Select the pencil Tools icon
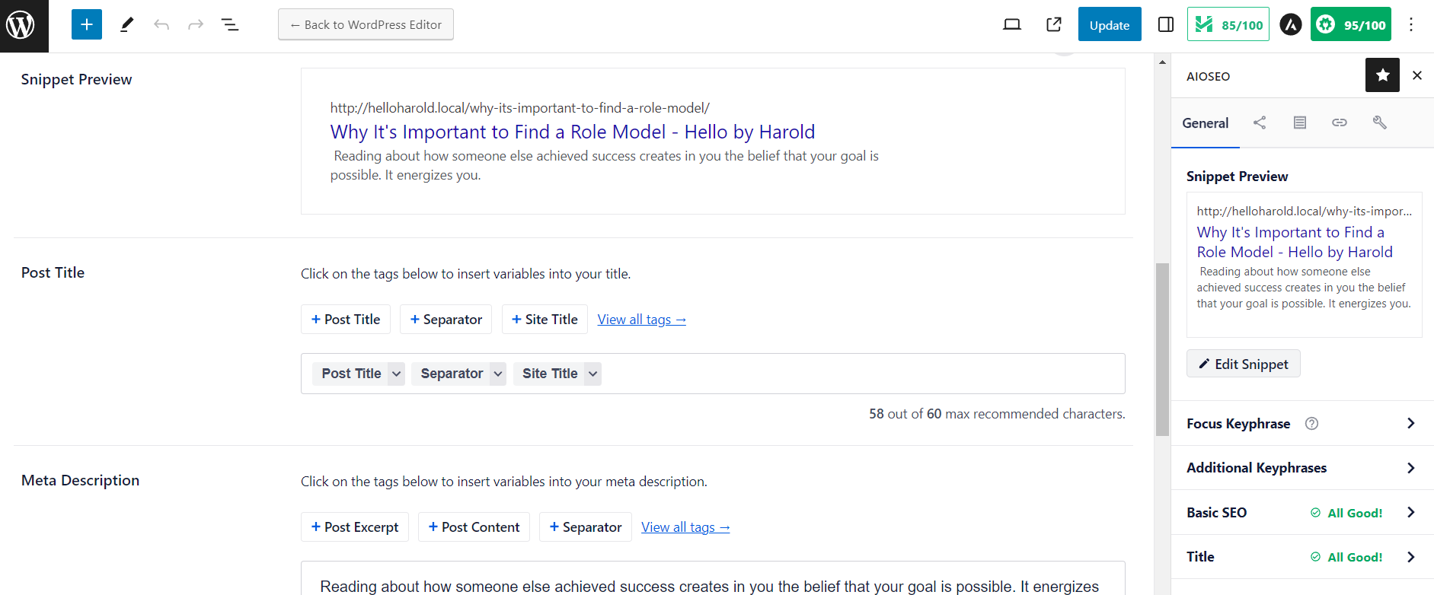The width and height of the screenshot is (1434, 595). [x=126, y=25]
